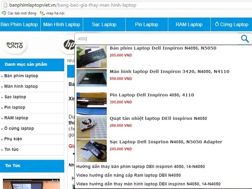Click the 'Tin Tức' blue panel header
252x189 pixels.
point(32,166)
